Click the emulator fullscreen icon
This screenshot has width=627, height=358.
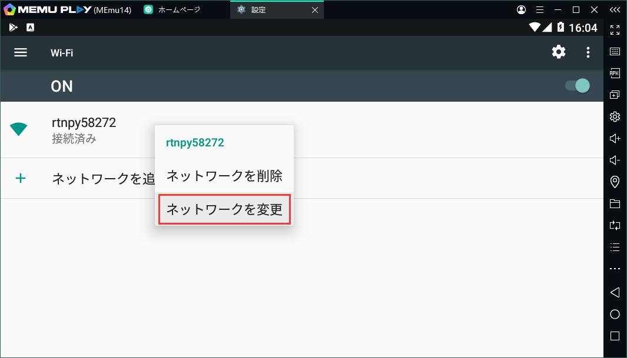[615, 29]
